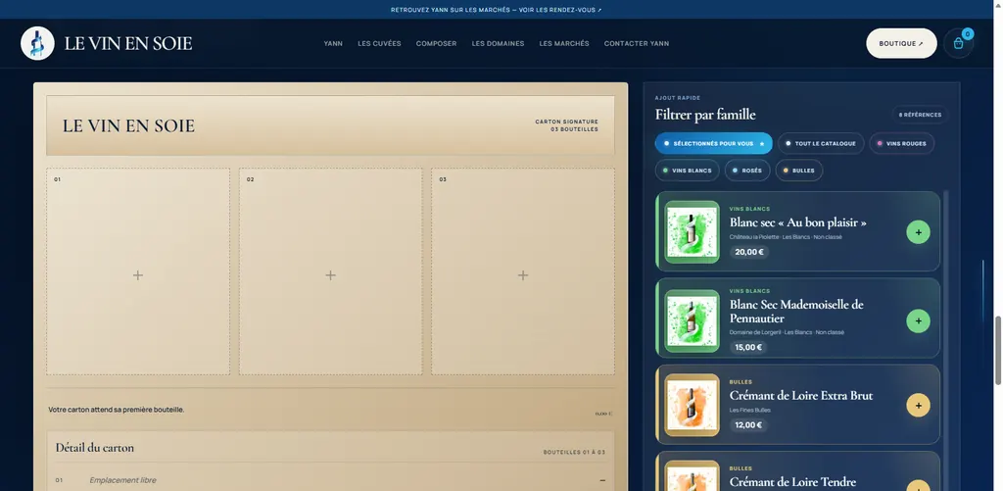
Task: Click the 8 Références badge
Action: [920, 115]
